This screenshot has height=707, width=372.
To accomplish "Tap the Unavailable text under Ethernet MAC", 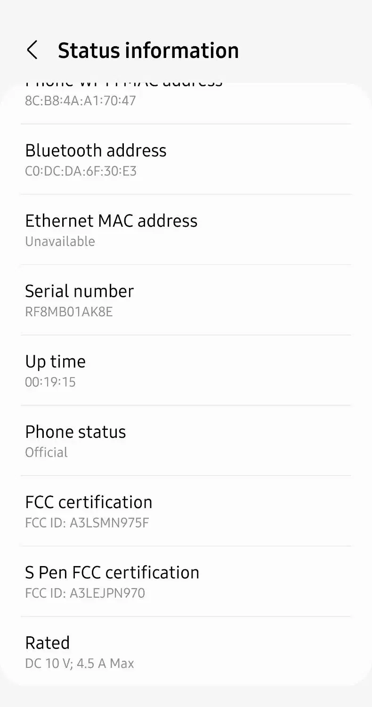I will pos(60,241).
